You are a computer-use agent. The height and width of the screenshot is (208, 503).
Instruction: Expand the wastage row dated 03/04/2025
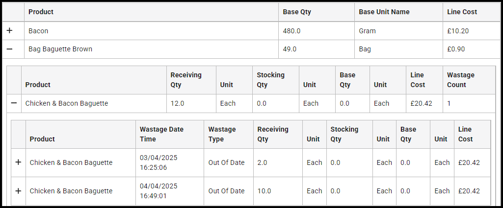(19, 162)
